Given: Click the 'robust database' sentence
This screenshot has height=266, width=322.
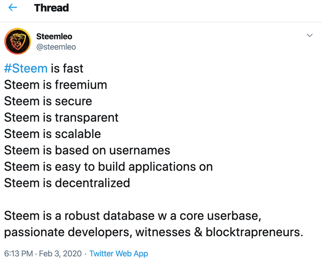Looking at the screenshot, I should coord(153,224).
